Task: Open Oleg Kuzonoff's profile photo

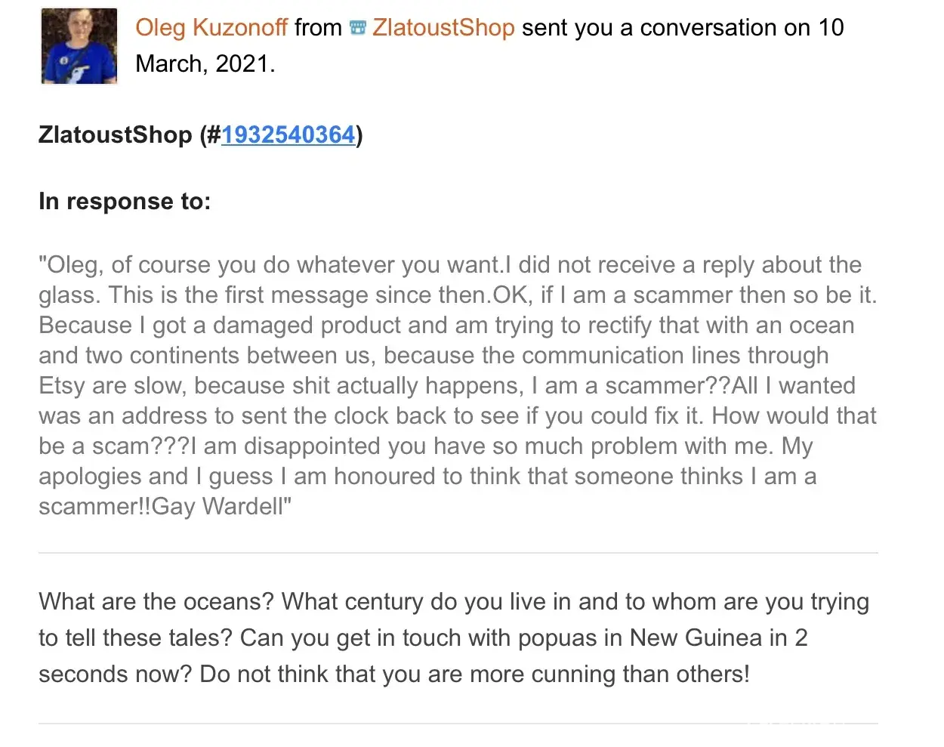Action: (x=79, y=46)
